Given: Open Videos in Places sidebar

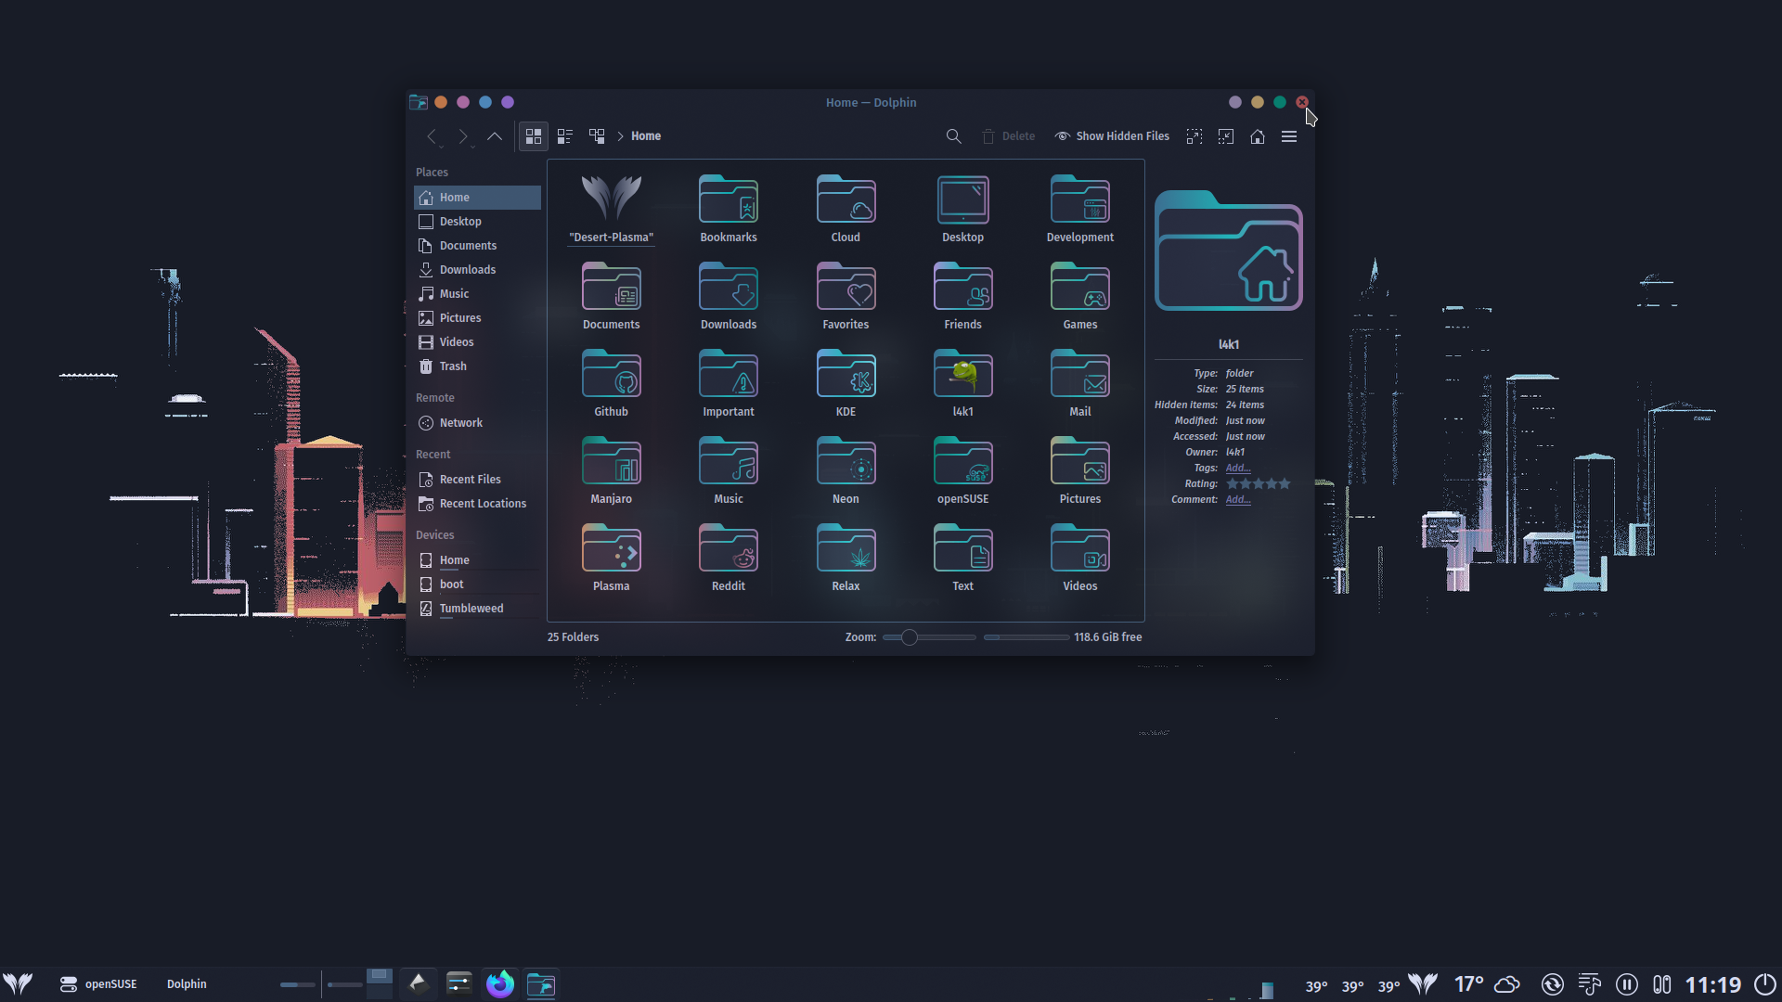Looking at the screenshot, I should [477, 342].
